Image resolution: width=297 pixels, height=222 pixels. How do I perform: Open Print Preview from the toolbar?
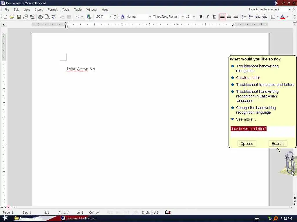(x=47, y=16)
